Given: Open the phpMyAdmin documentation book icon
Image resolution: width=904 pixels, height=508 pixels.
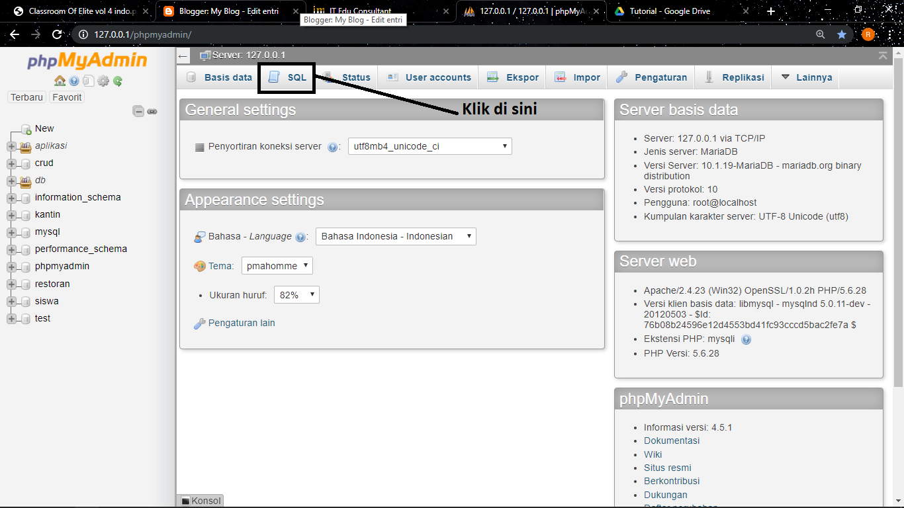Looking at the screenshot, I should (88, 81).
